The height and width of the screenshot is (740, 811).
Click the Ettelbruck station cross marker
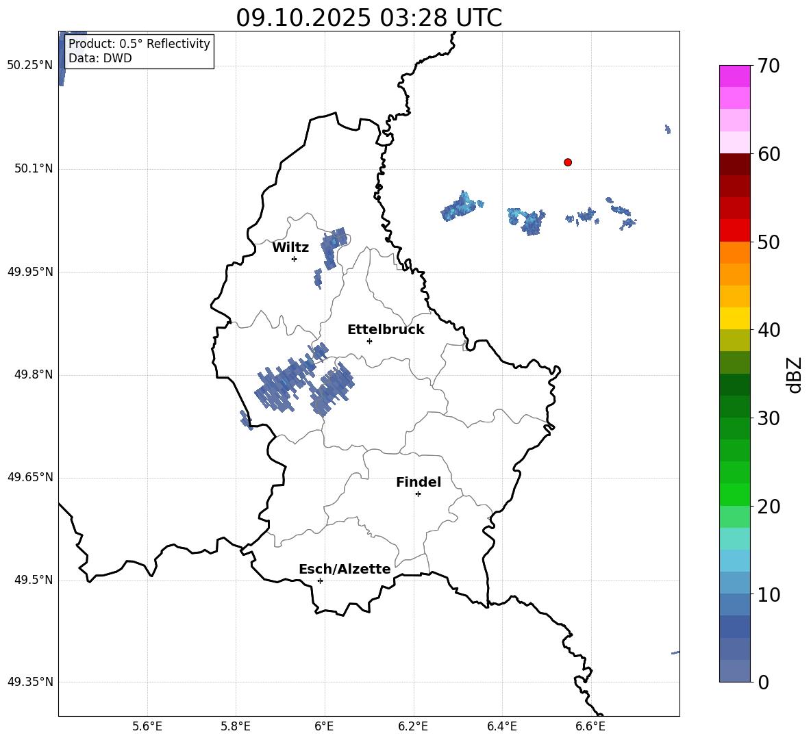369,341
